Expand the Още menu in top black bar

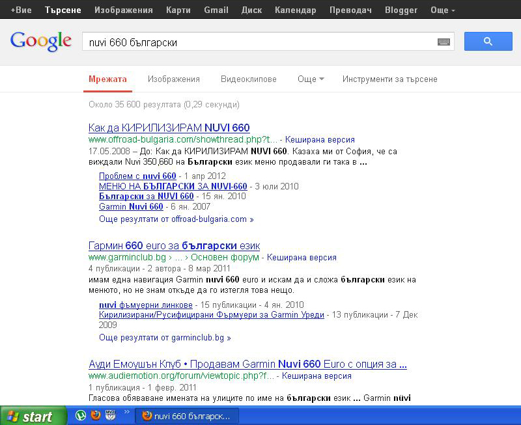pyautogui.click(x=443, y=10)
